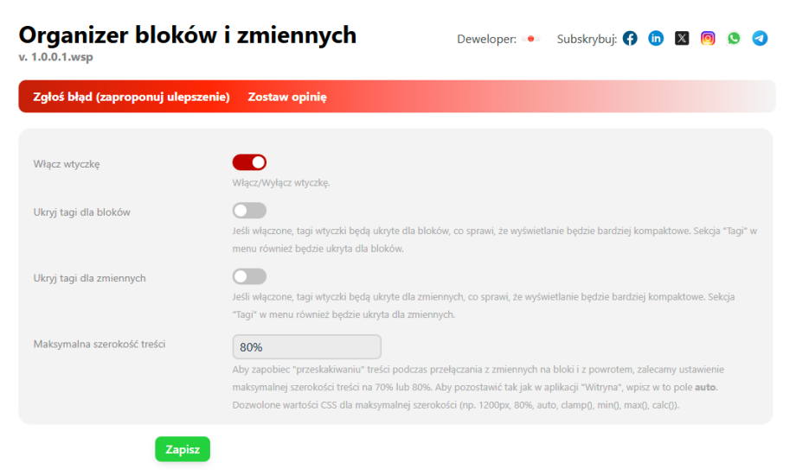Viewport: 796px width, 475px height.
Task: Select 'Zostaw opinię' in the red bar
Action: pos(287,97)
